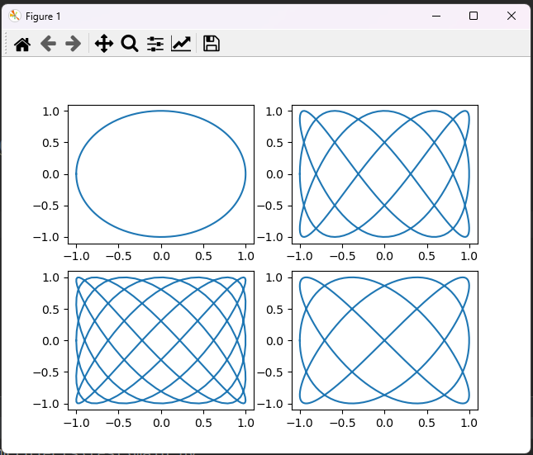
Task: Click the Figure 1 window title
Action: 43,17
